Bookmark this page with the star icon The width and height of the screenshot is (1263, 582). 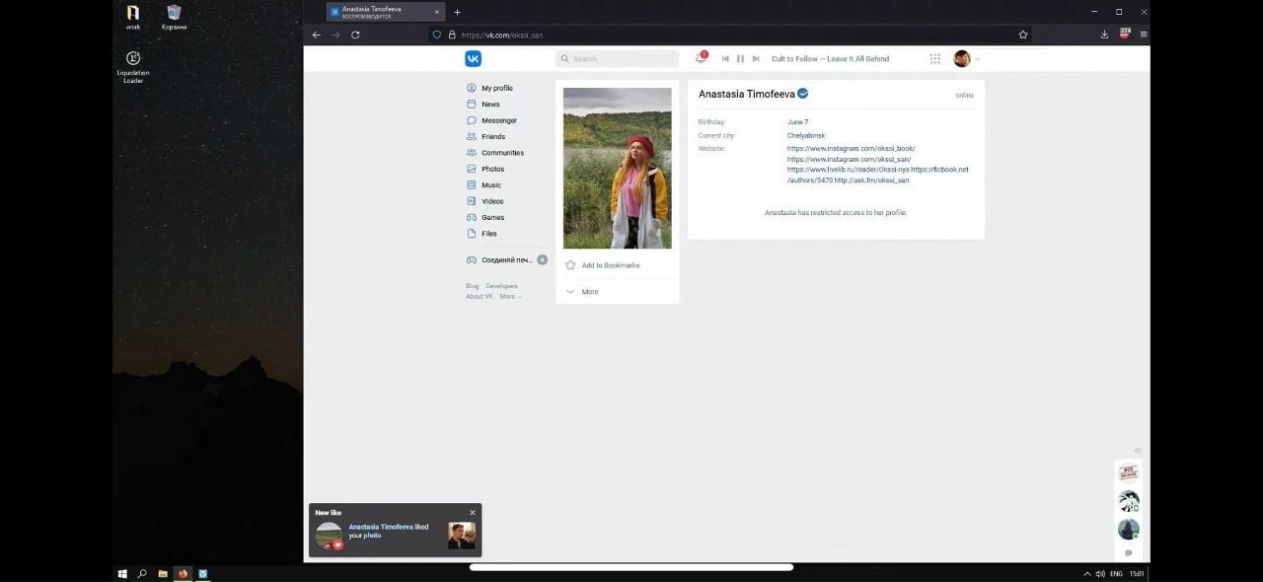[x=1023, y=35]
